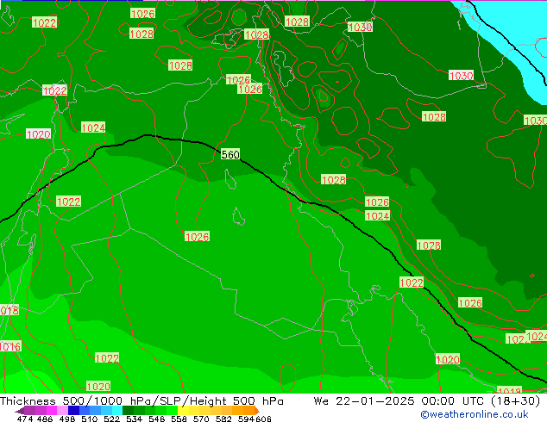
Task: Pick the brightest green legend swatch
Action: pos(173,410)
